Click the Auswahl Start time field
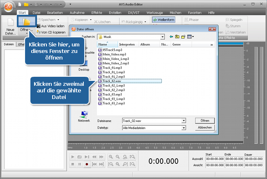This screenshot has width=267, height=179. 214,159
